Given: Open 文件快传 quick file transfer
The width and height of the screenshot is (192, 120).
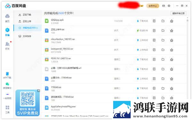Looking at the screenshot, I should pyautogui.click(x=25, y=36).
